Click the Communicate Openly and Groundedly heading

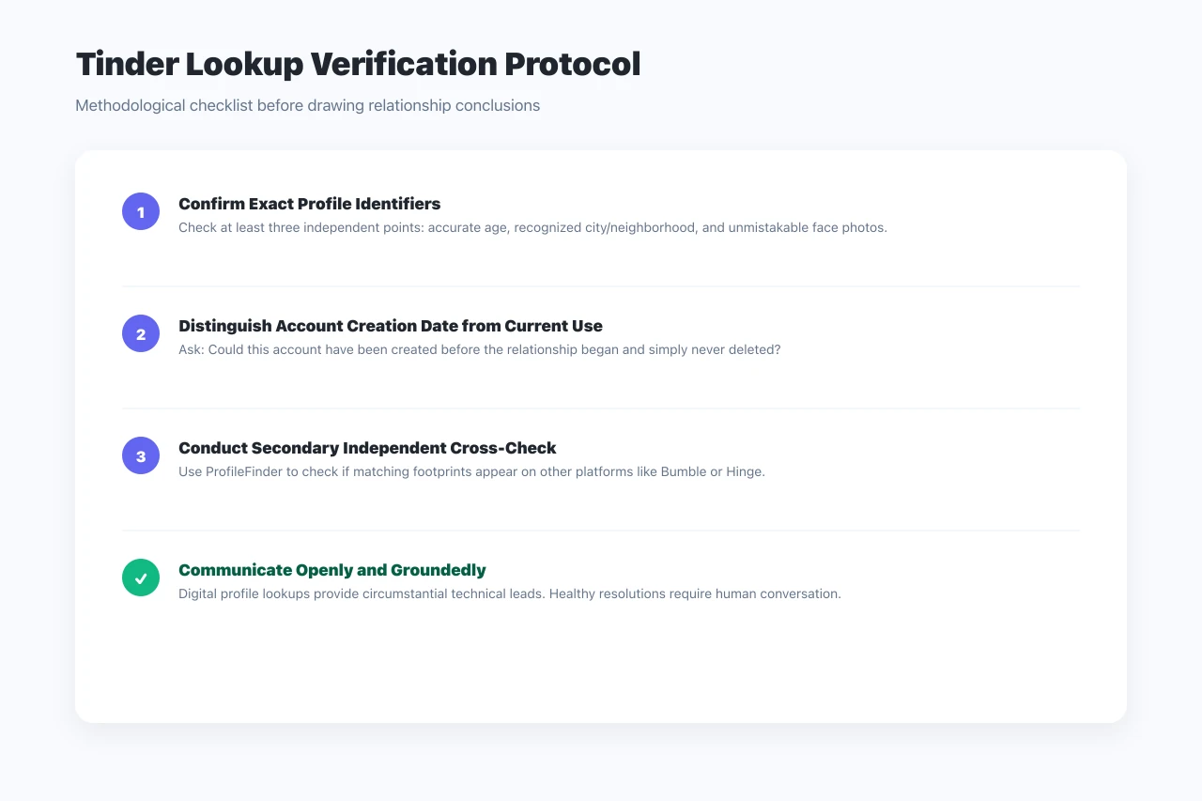click(x=332, y=570)
